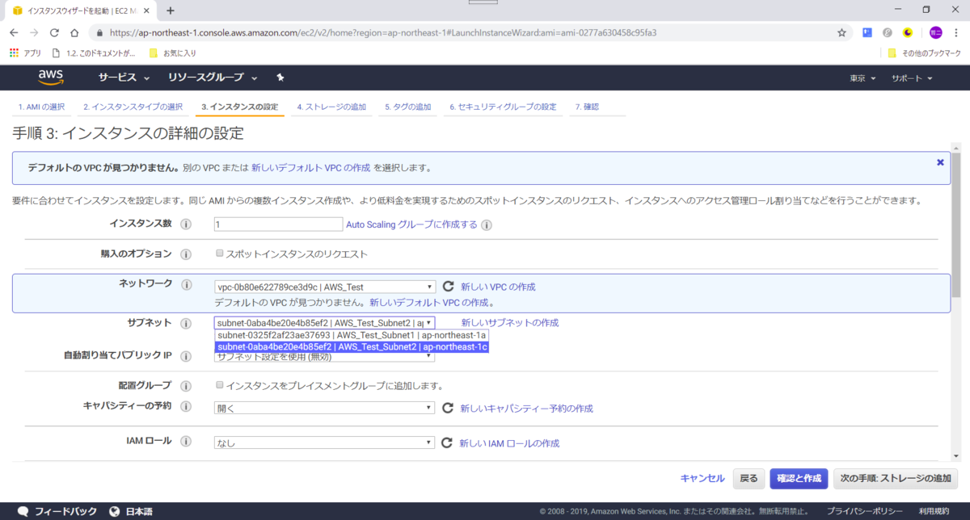Click the フィードバック icon in the status bar
Screen dimensions: 970x520
point(22,510)
